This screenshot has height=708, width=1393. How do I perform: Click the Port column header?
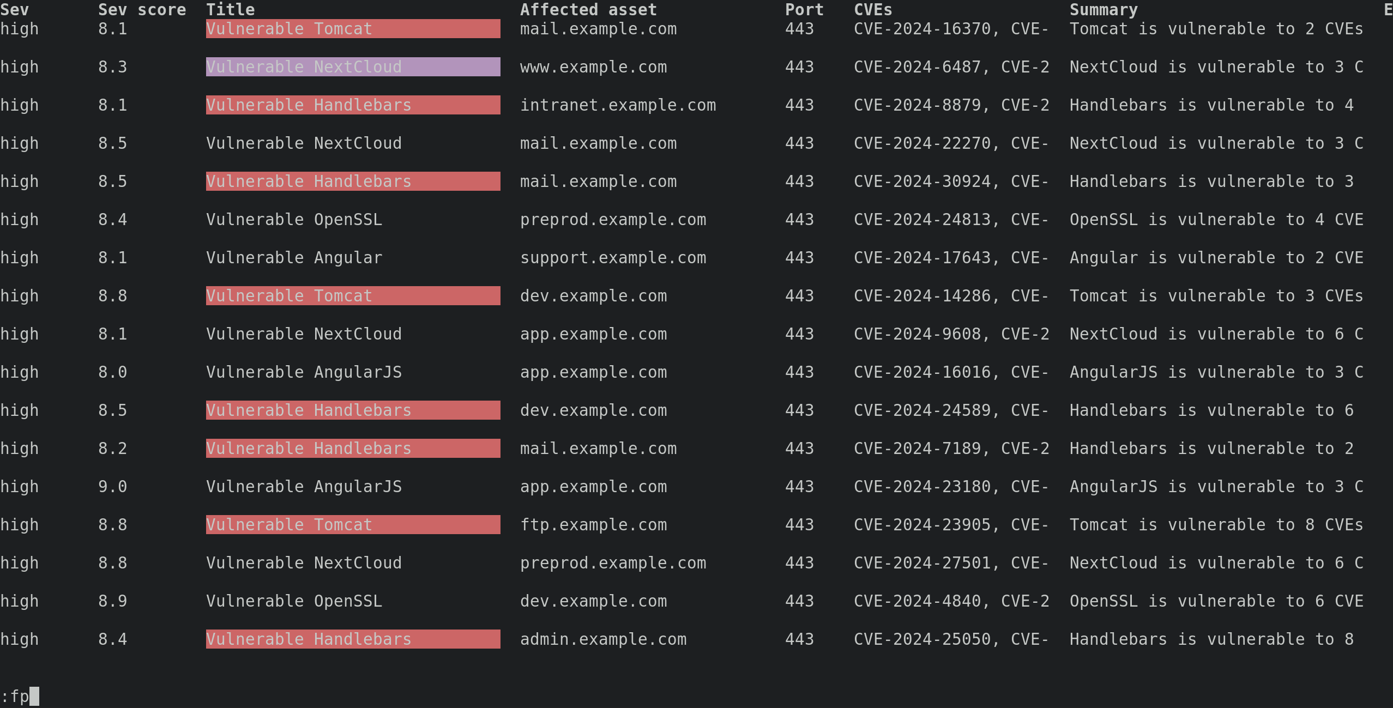point(804,10)
